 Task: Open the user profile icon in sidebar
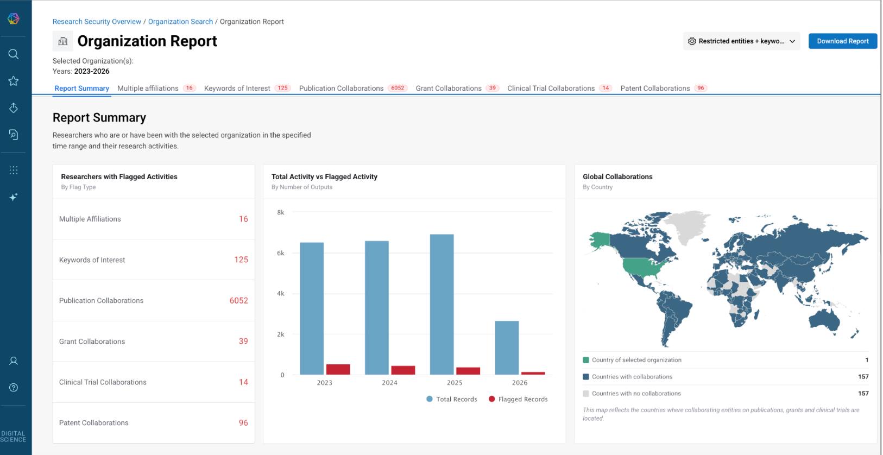(14, 361)
